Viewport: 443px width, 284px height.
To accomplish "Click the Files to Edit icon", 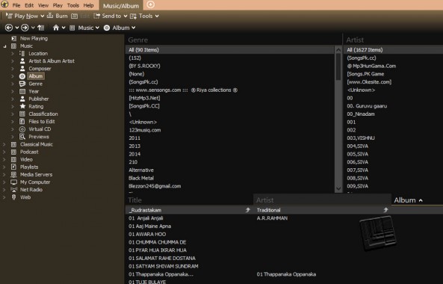I will (22, 121).
